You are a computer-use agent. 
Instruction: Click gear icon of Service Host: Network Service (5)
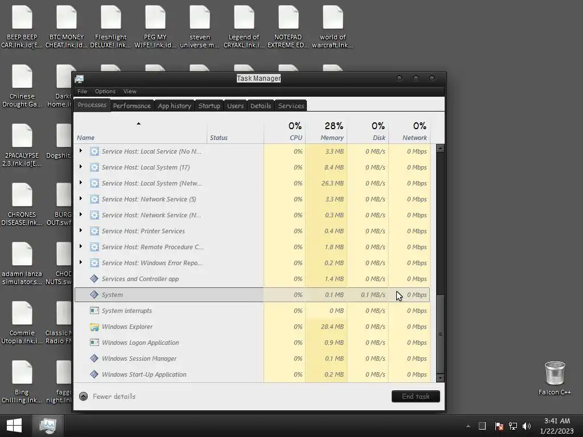tap(95, 199)
